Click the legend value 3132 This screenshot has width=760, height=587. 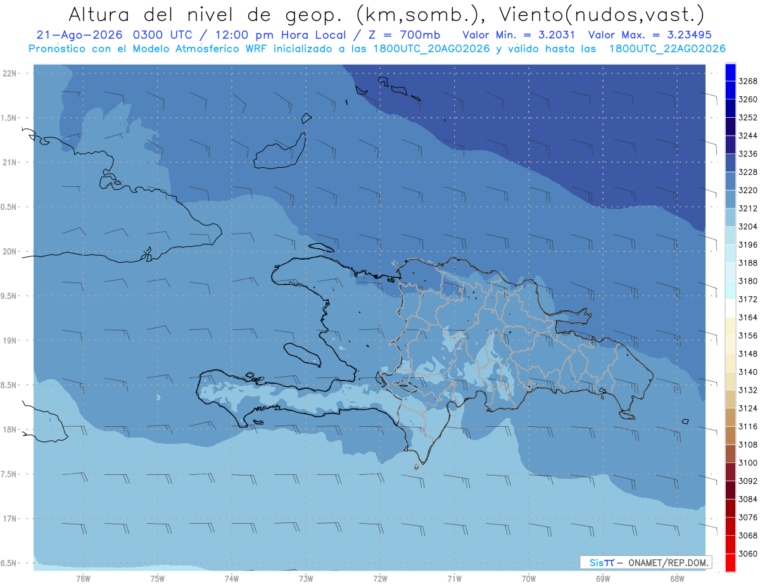coord(748,390)
